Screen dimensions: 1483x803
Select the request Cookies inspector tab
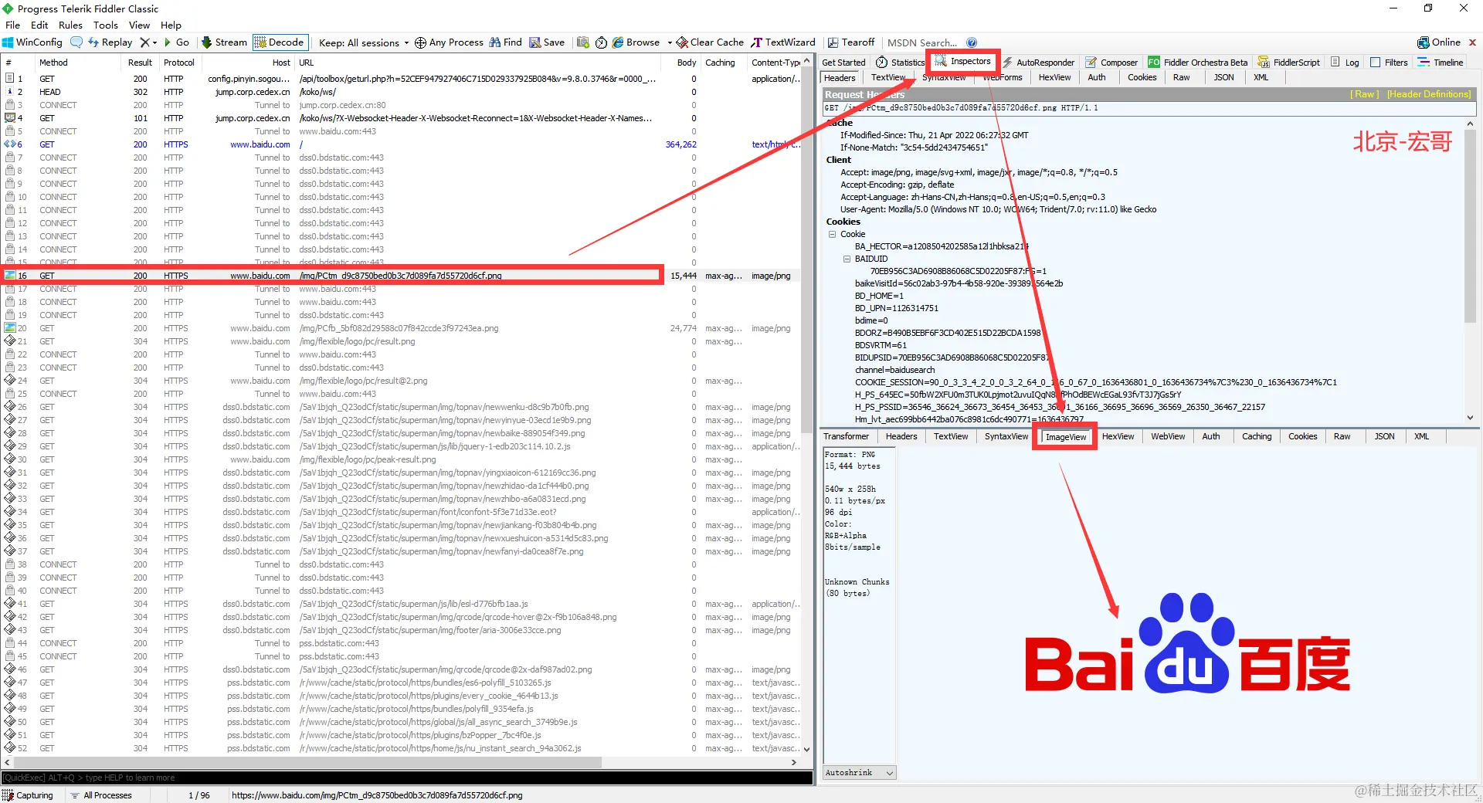(1142, 77)
